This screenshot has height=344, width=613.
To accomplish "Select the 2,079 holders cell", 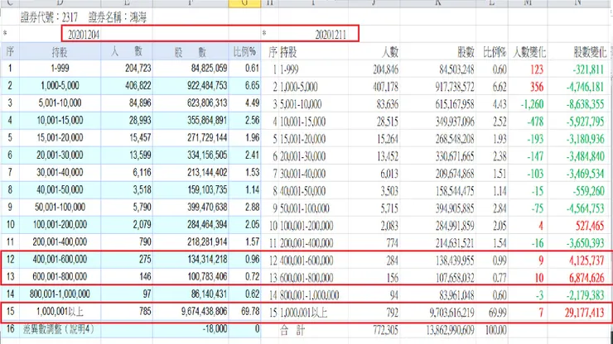I will (142, 225).
